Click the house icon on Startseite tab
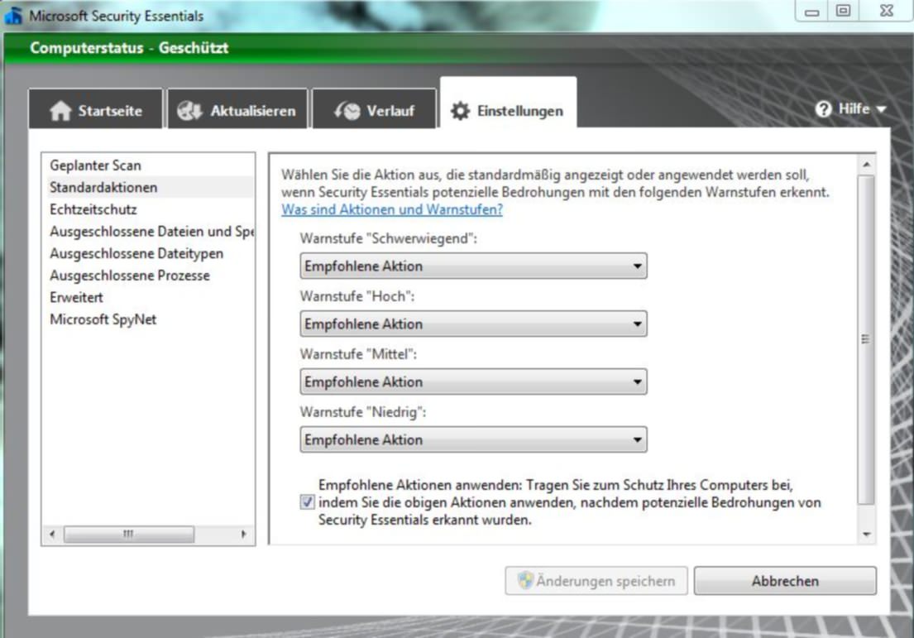Screen dimensions: 914x638 (x=60, y=110)
